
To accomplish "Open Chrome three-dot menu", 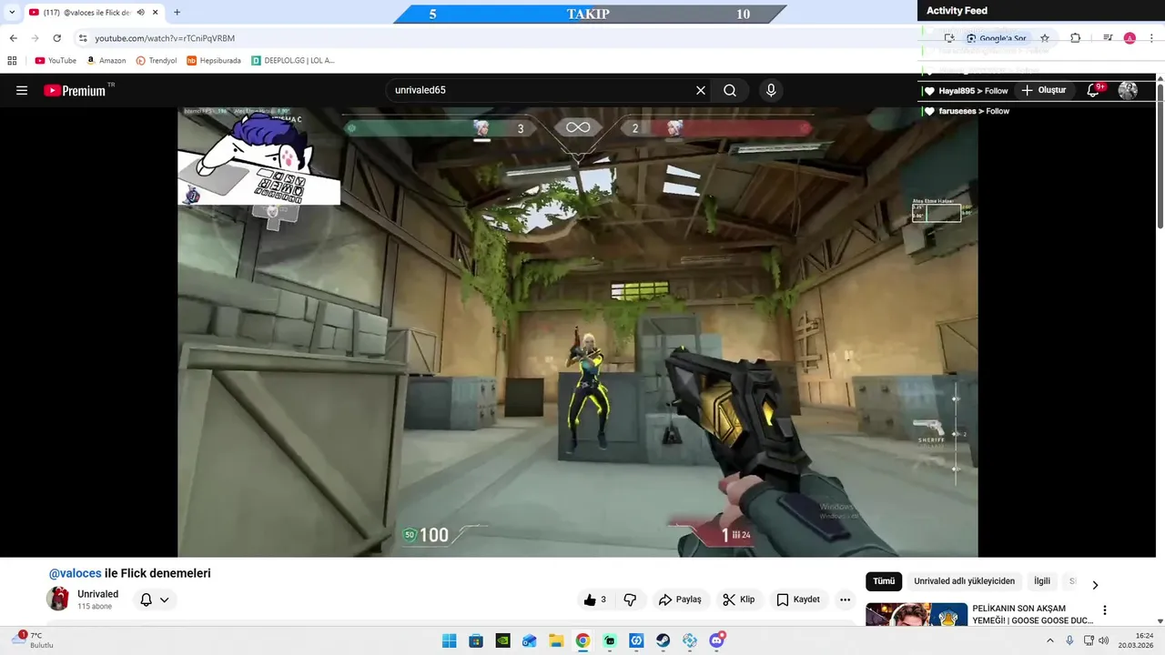I will (1151, 38).
